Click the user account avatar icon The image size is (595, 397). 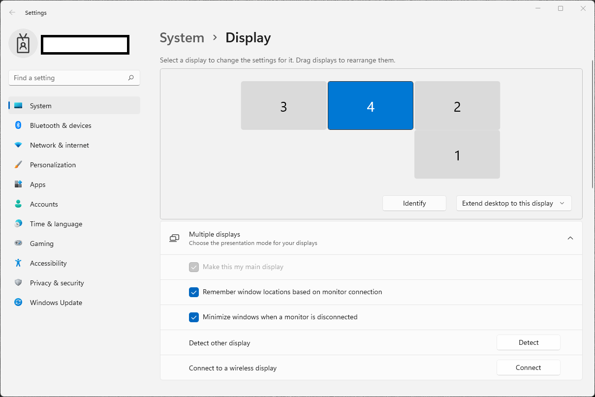click(23, 44)
